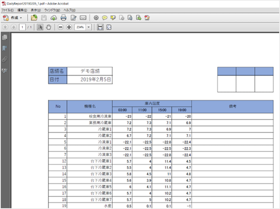Image resolution: width=280 pixels, height=209 pixels.
Task: Open the ヘルプ menu
Action: point(70,10)
